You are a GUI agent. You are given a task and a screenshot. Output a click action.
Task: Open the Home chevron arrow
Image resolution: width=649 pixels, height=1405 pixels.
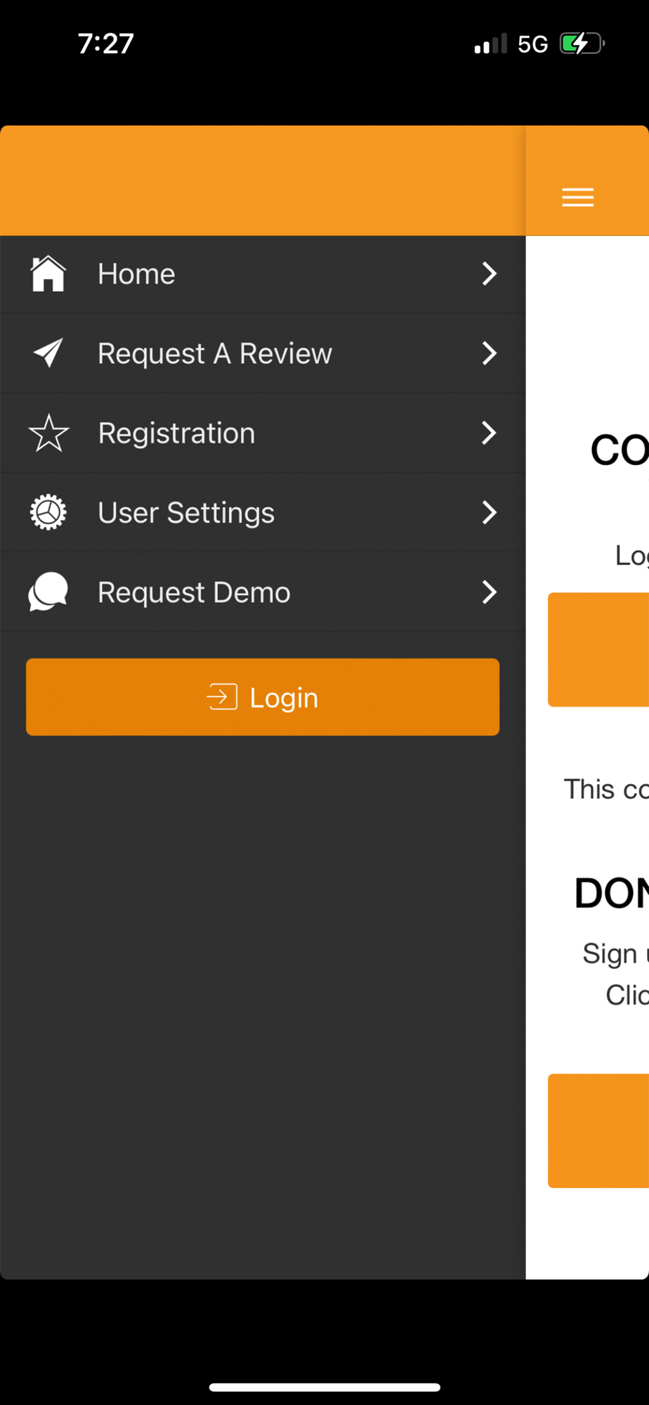(x=489, y=273)
